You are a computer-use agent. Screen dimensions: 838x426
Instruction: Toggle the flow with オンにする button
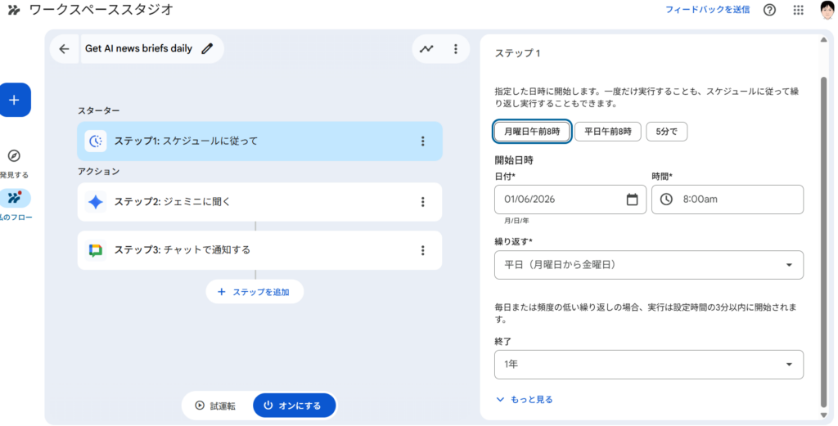click(294, 406)
